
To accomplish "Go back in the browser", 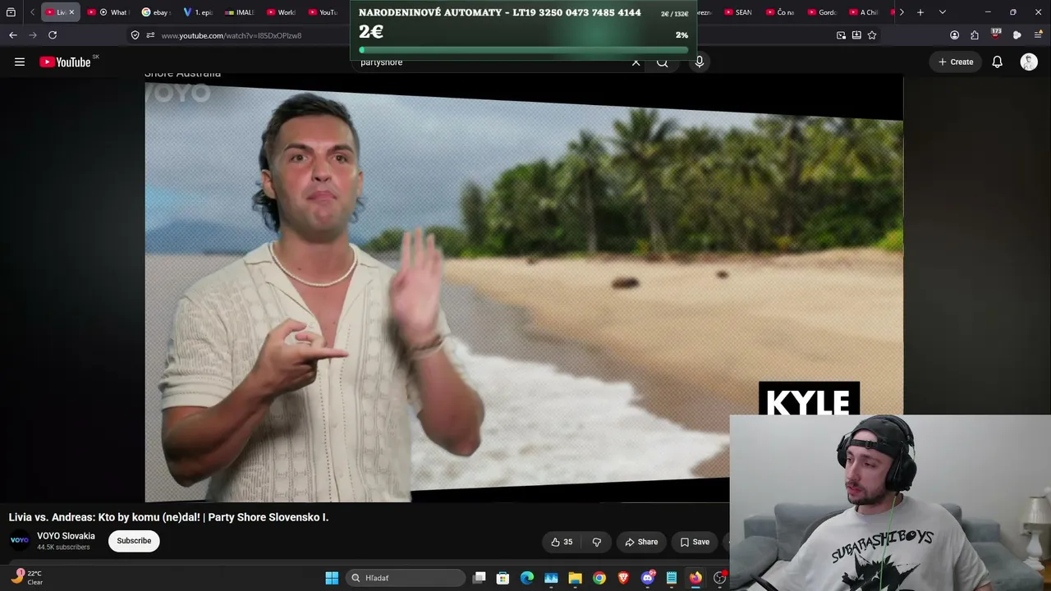I will (13, 35).
